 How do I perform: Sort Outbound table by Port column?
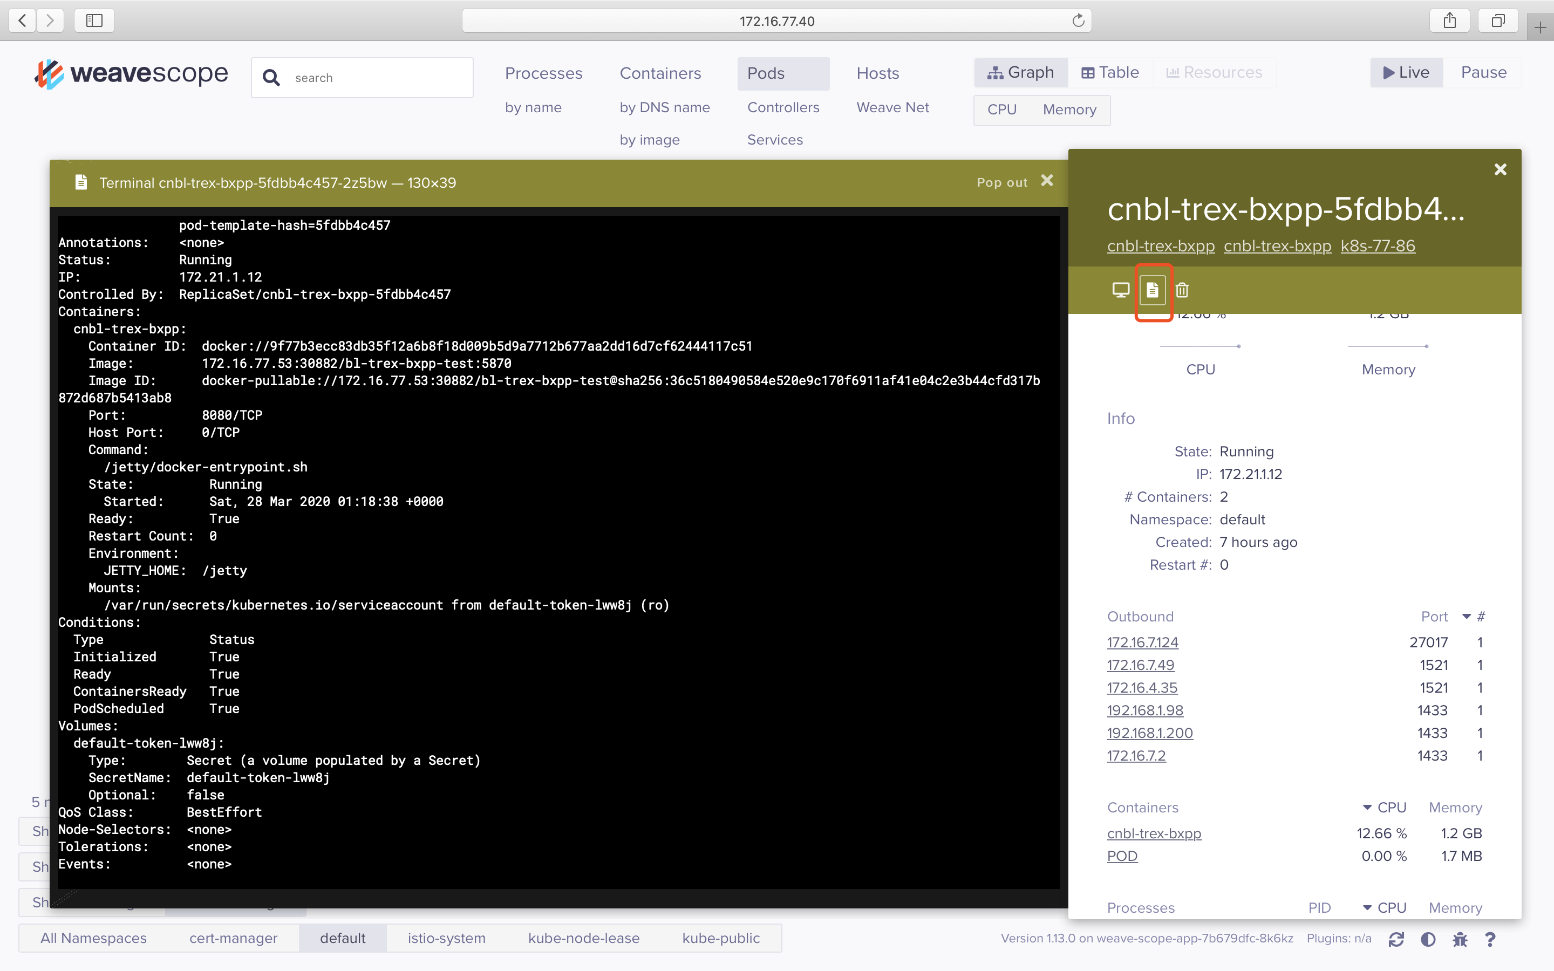1434,617
